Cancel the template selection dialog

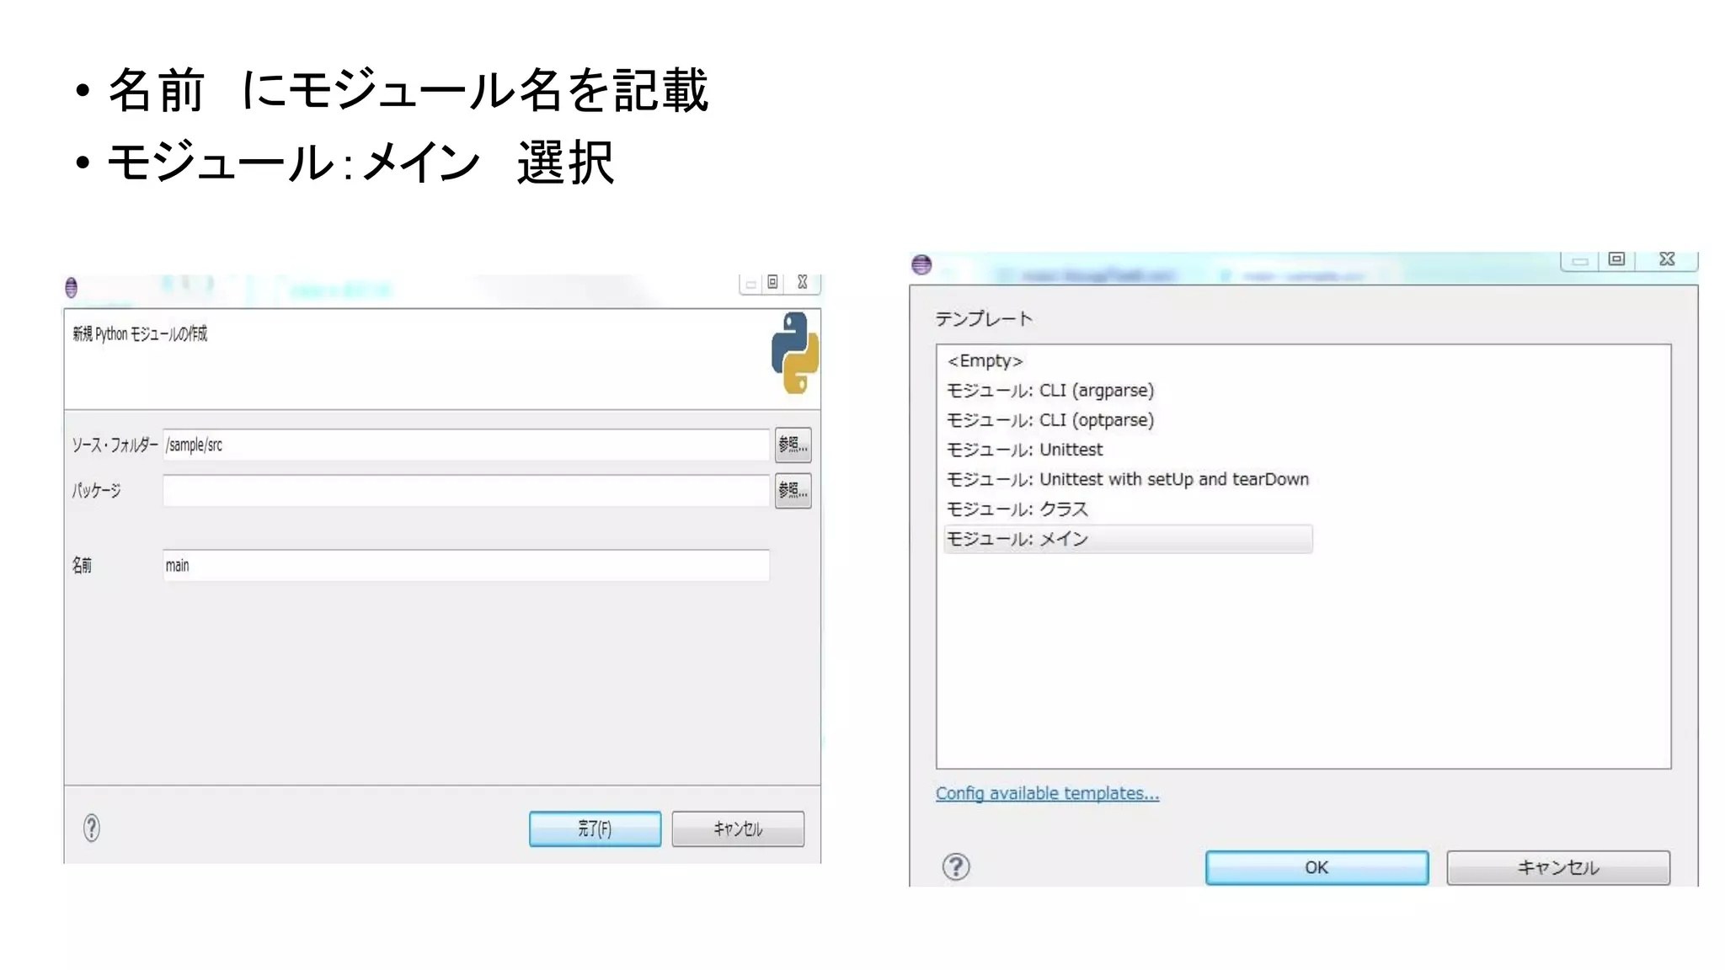[1557, 868]
